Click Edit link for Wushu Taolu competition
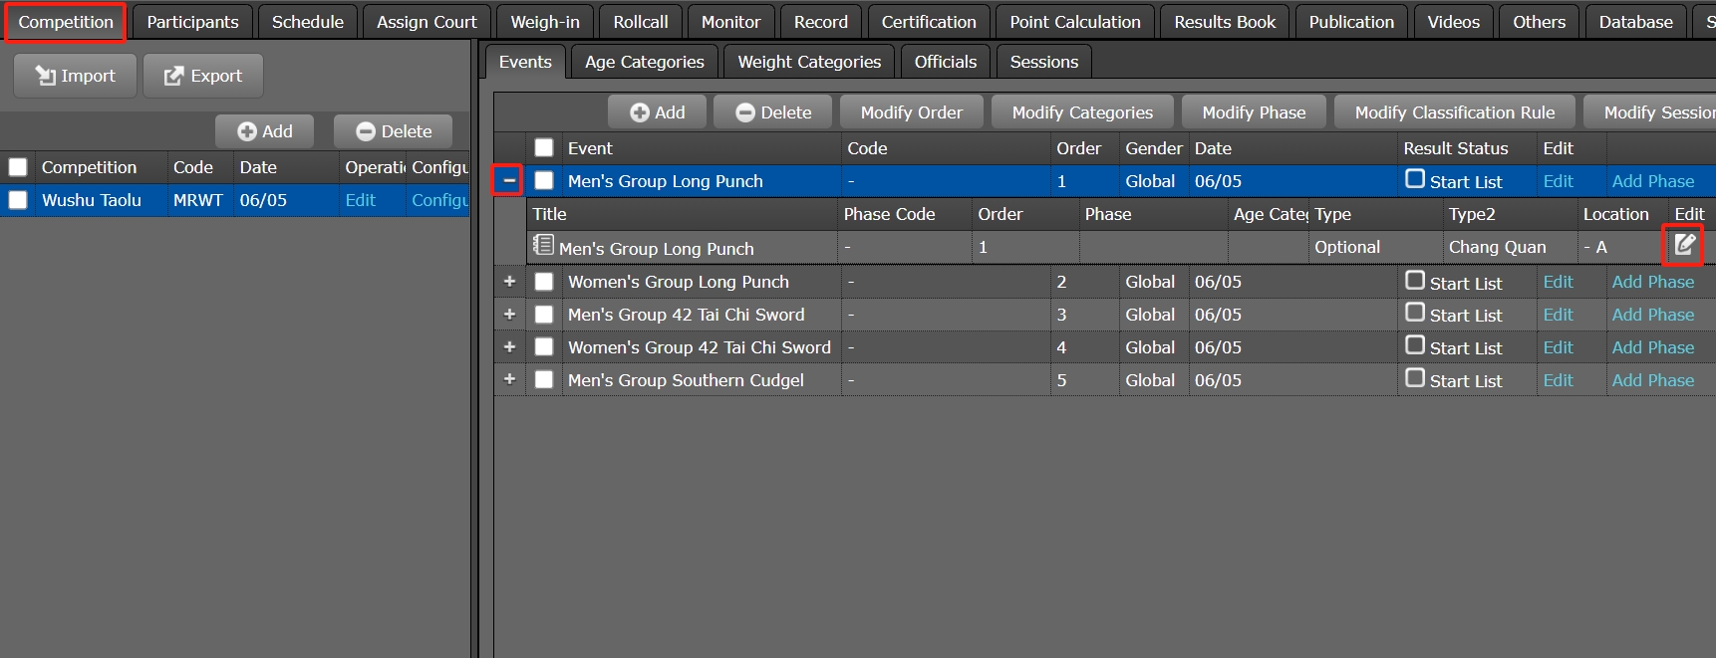1716x658 pixels. (360, 200)
